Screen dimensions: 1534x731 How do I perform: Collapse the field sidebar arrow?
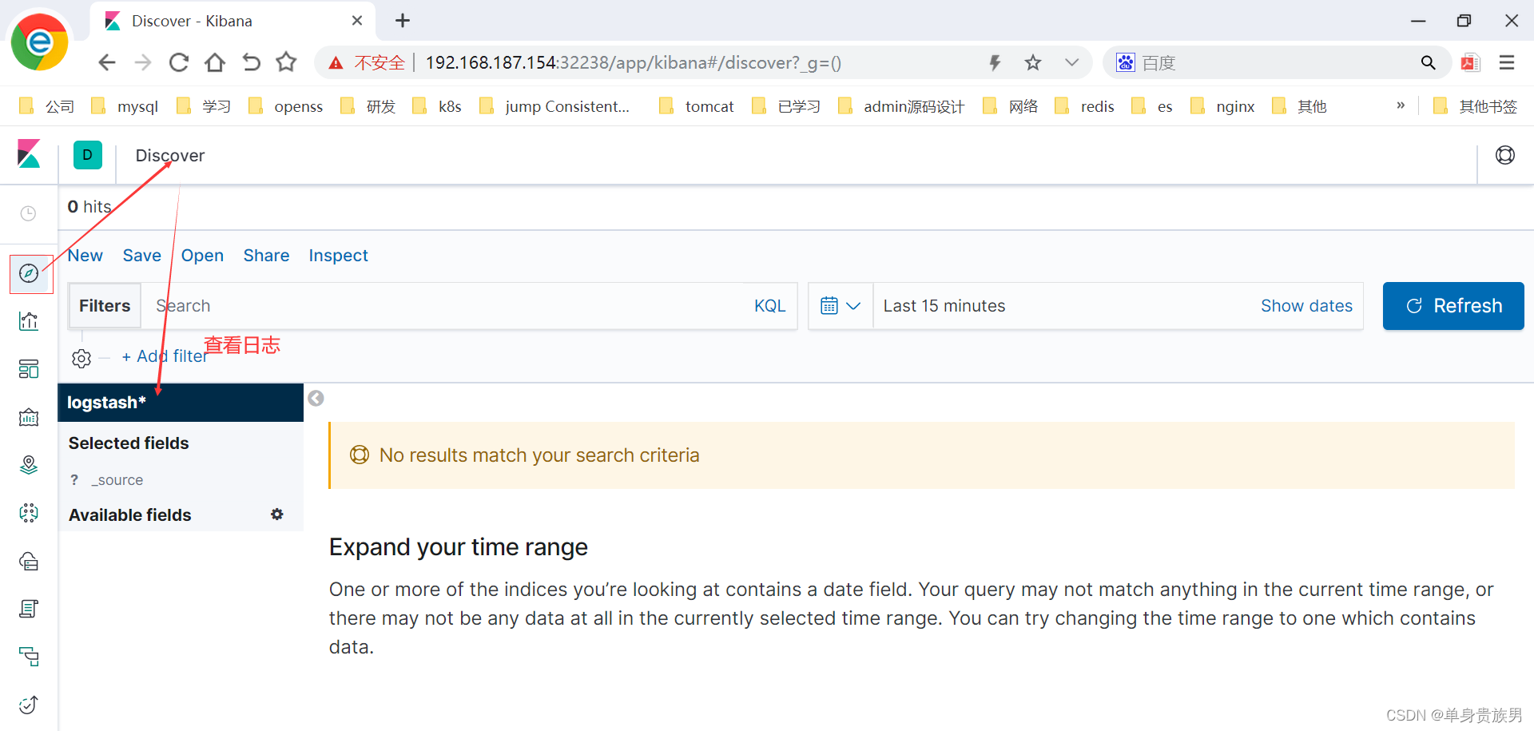316,398
